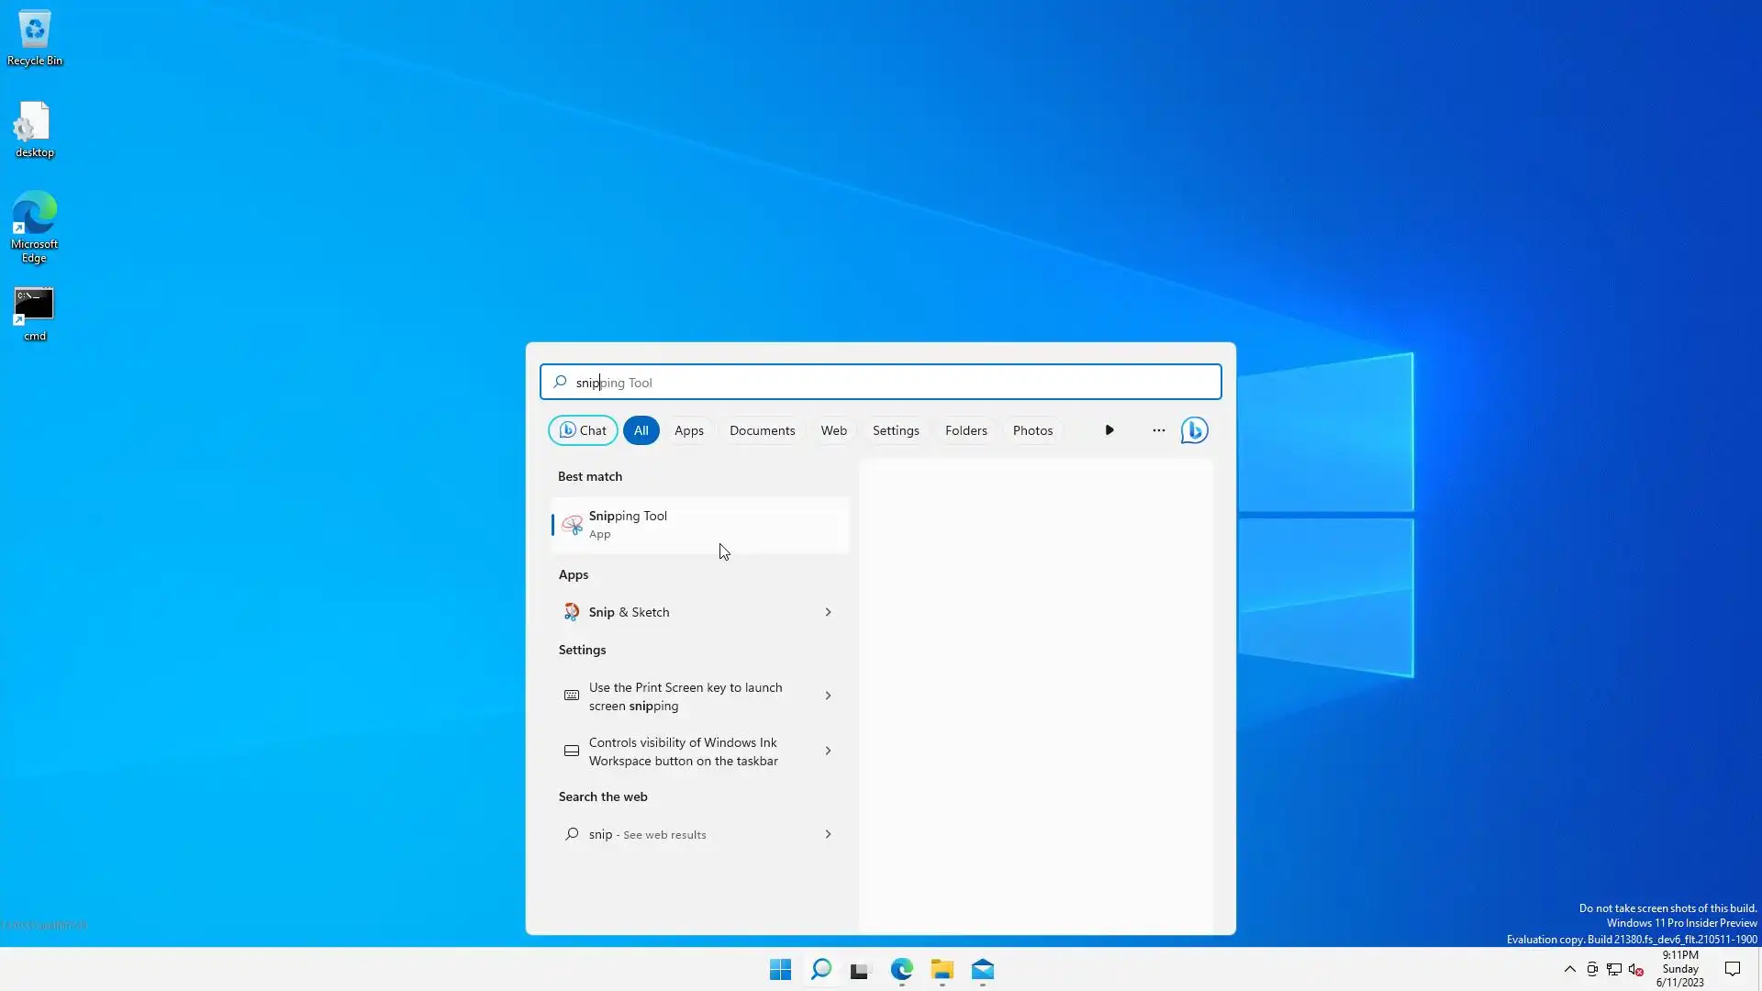The image size is (1762, 991).
Task: Click the Bing icon in search panel
Action: 1194,430
